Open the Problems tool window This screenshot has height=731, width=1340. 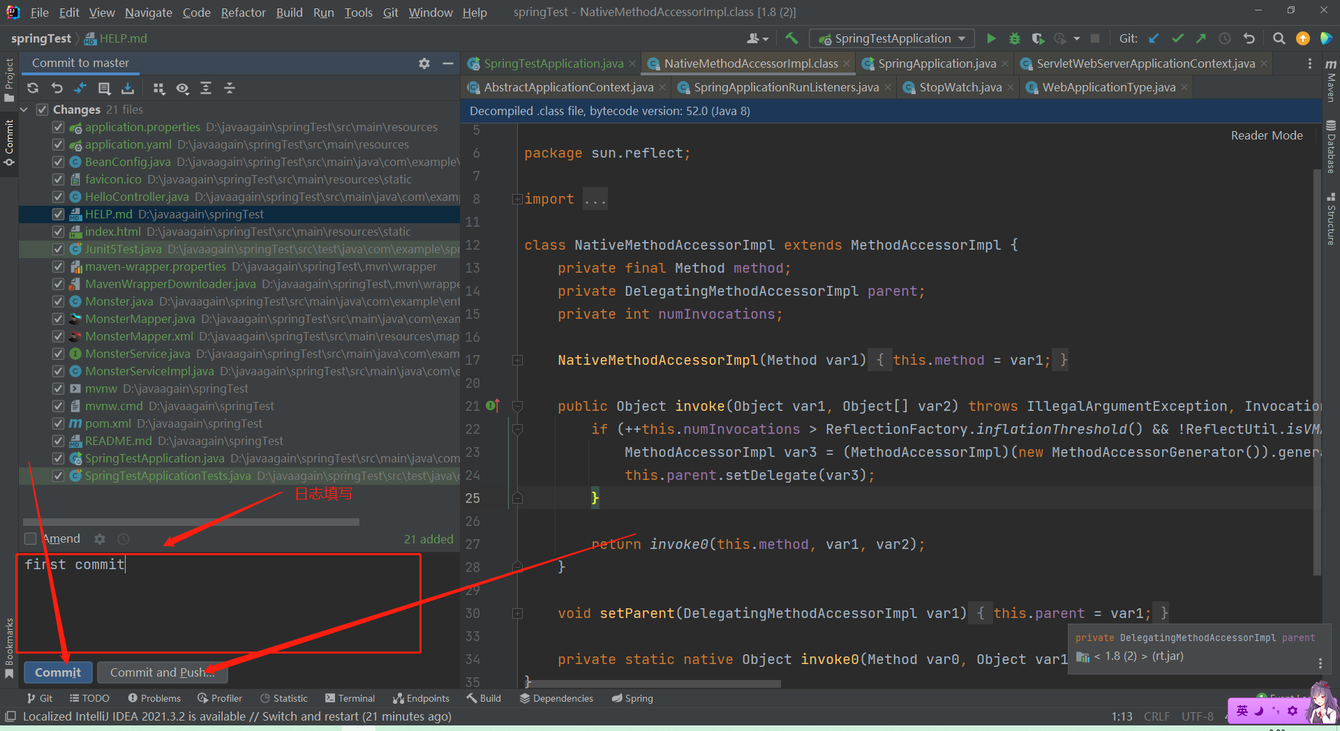pyautogui.click(x=154, y=698)
